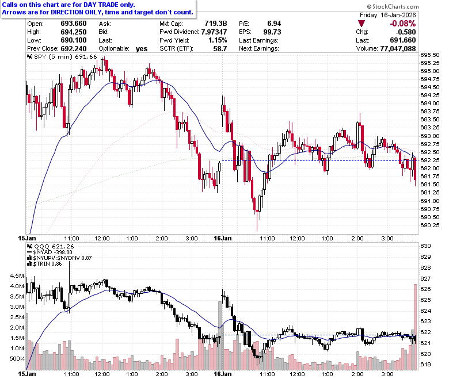This screenshot has width=449, height=379.
Task: Click the candlestick icon beside QQQ label
Action: point(29,246)
